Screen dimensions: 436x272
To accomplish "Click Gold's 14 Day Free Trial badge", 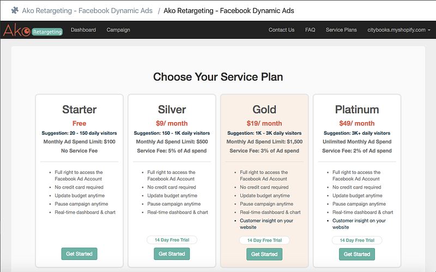I will click(x=264, y=240).
